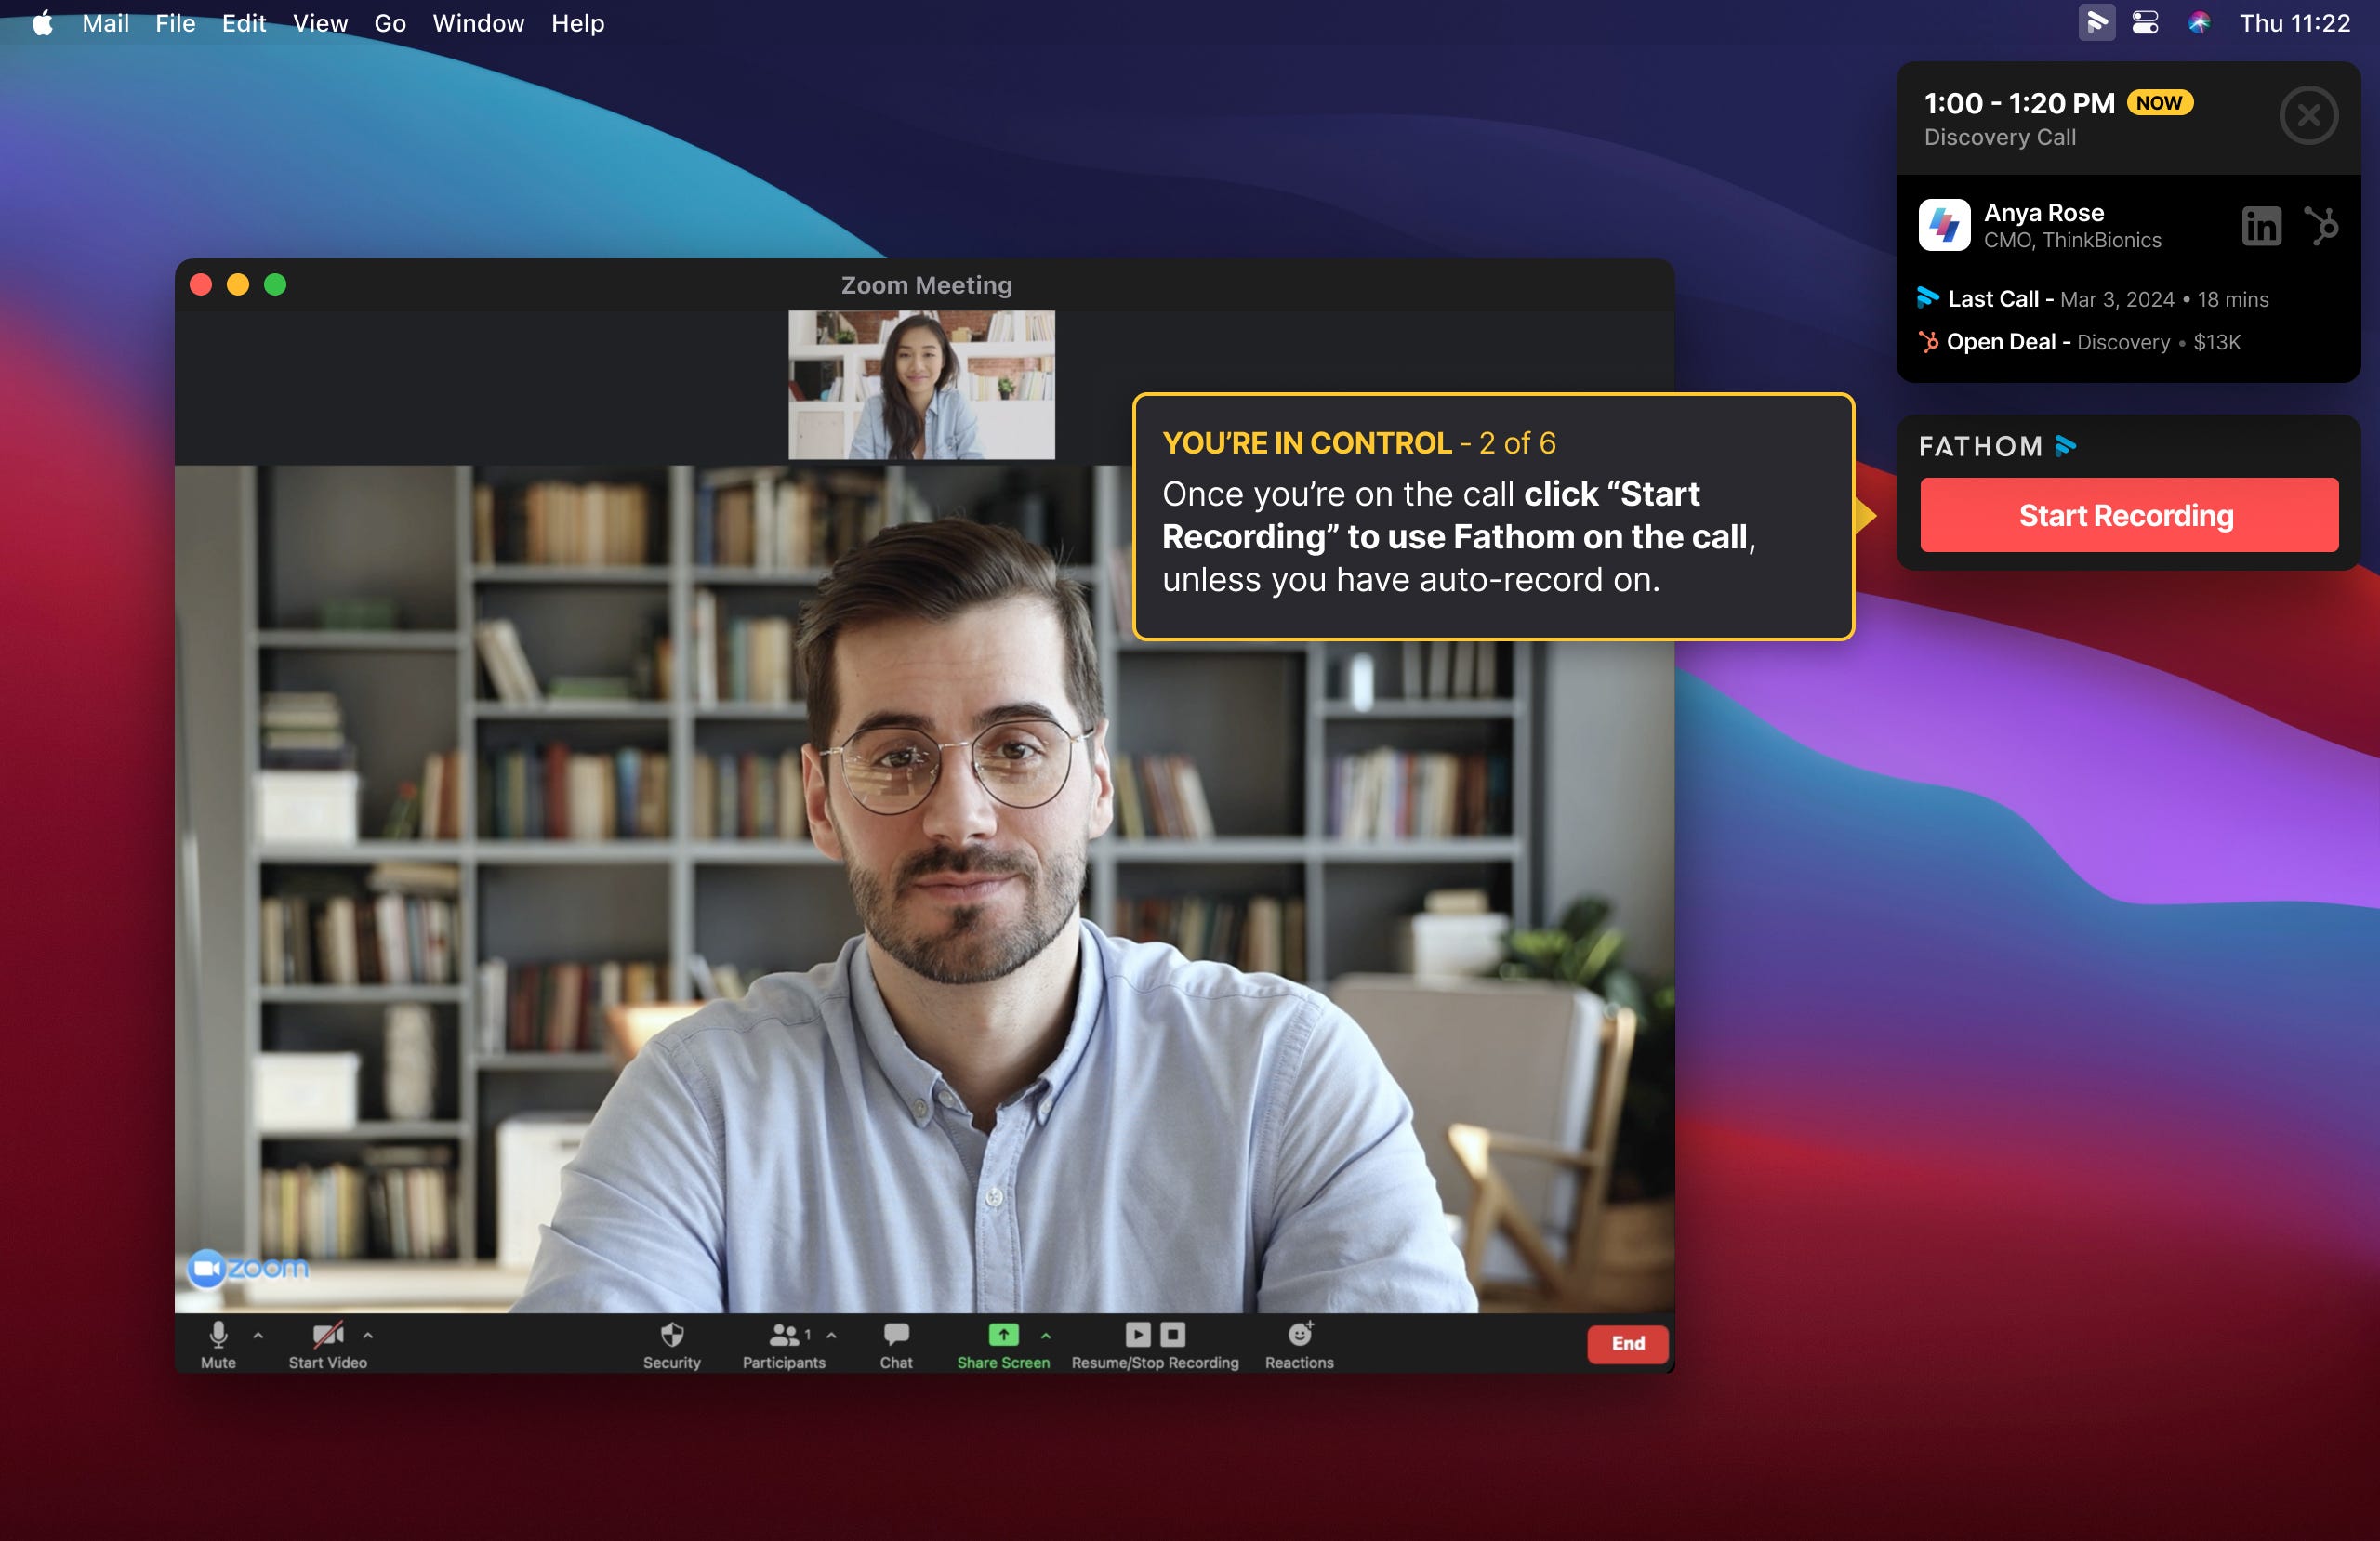Select the woman participant video thumbnail
The height and width of the screenshot is (1541, 2380).
point(921,385)
